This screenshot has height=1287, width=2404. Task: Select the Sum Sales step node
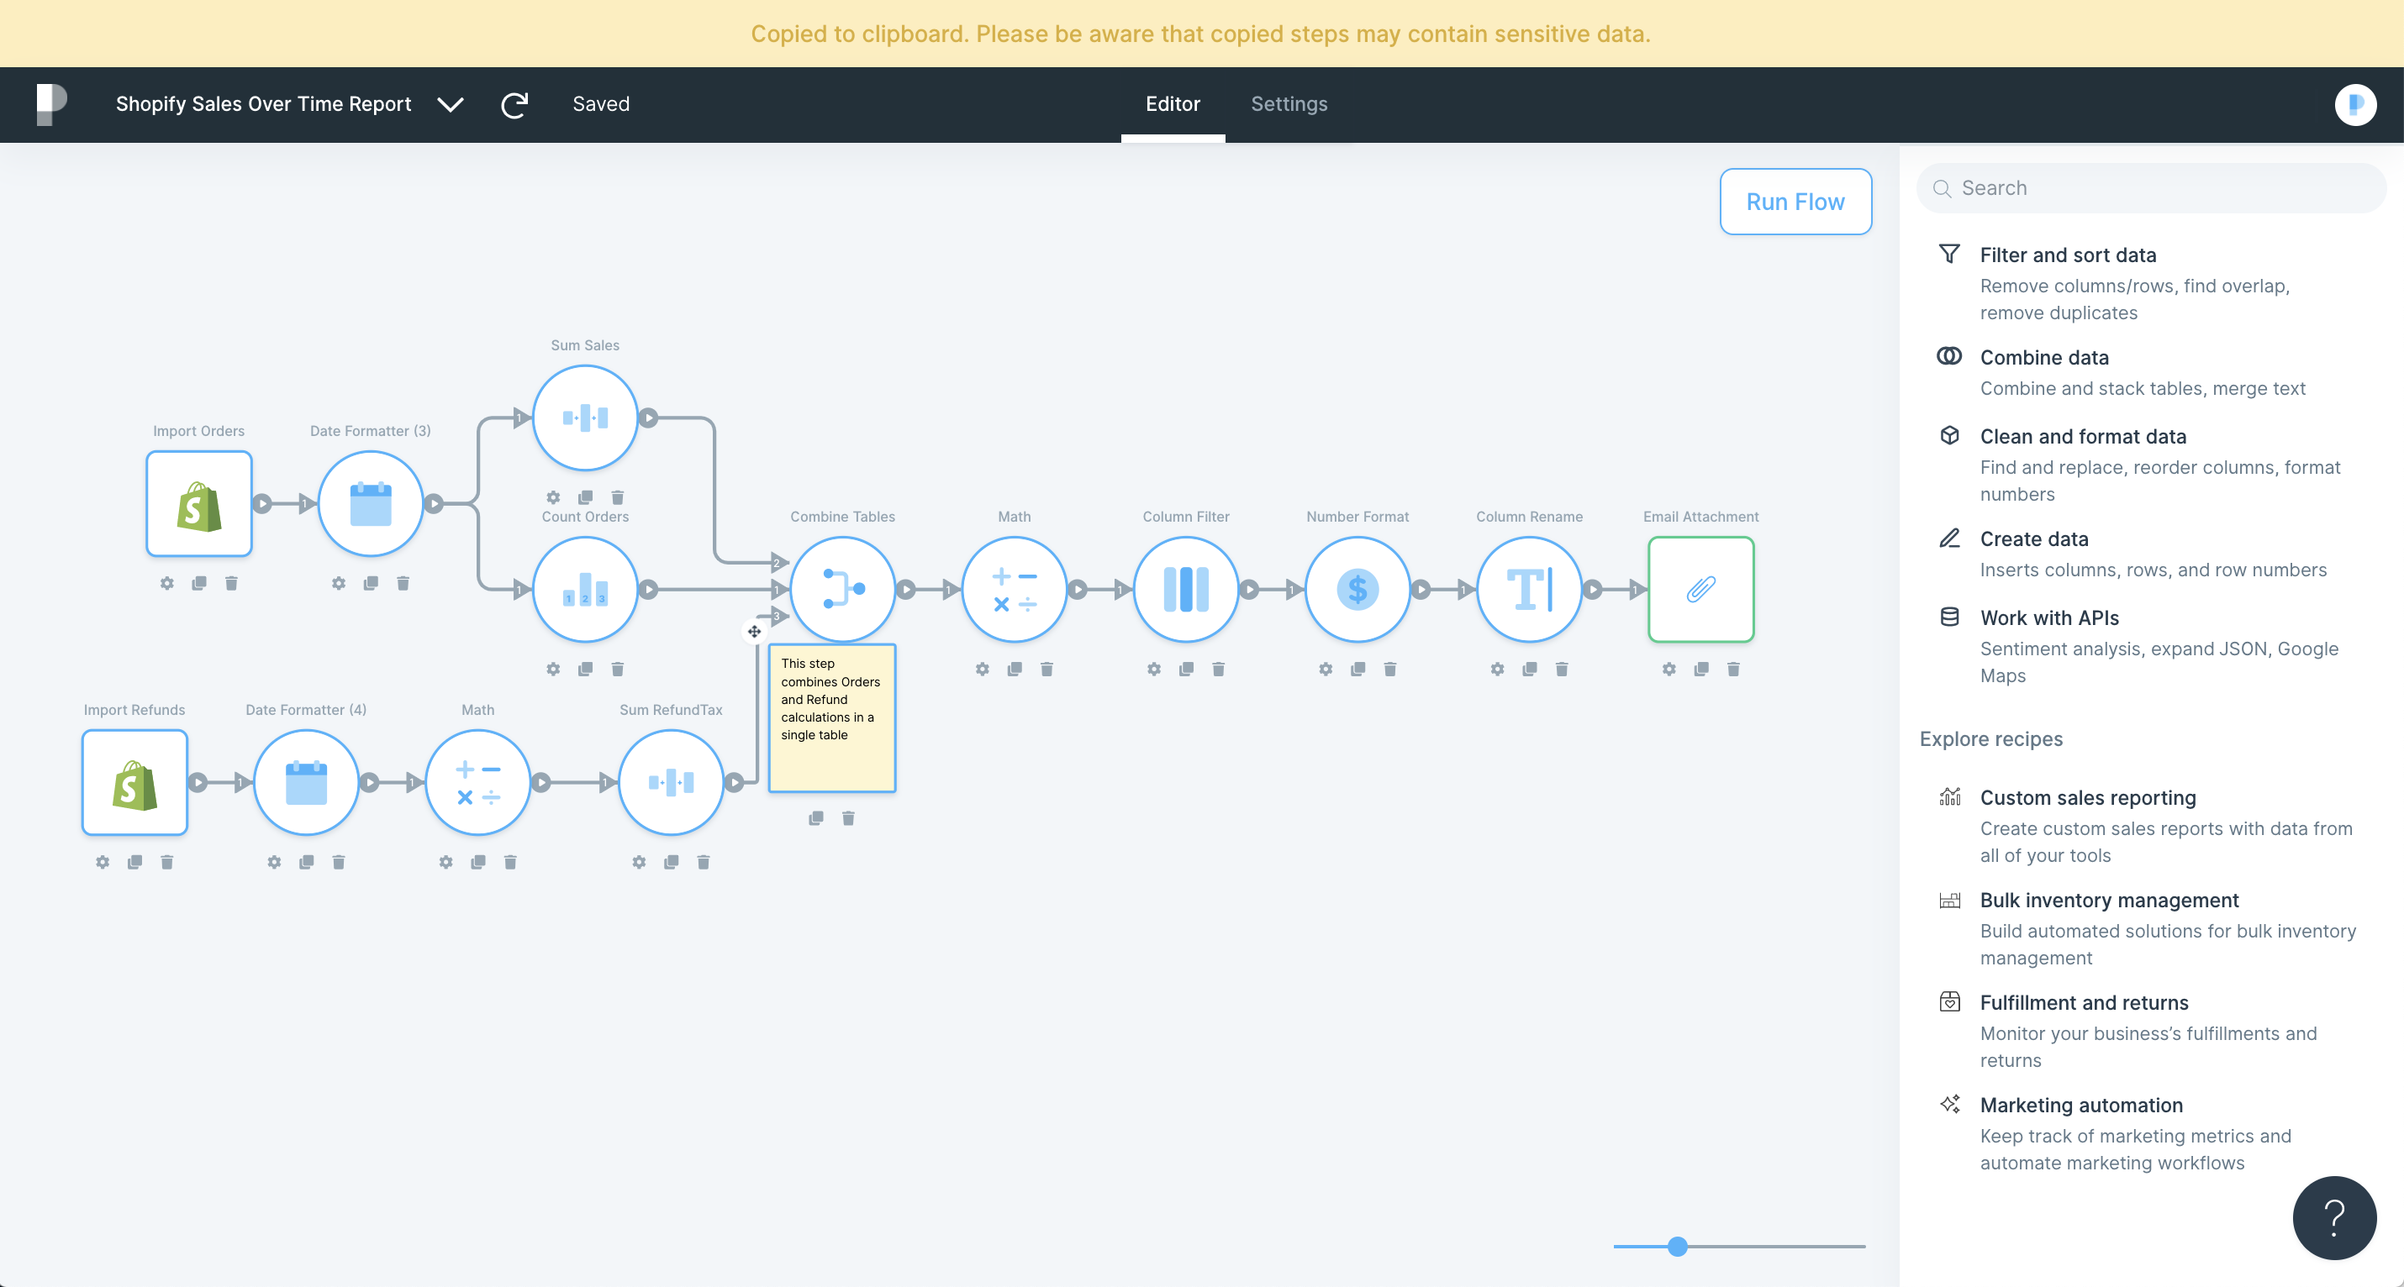585,418
